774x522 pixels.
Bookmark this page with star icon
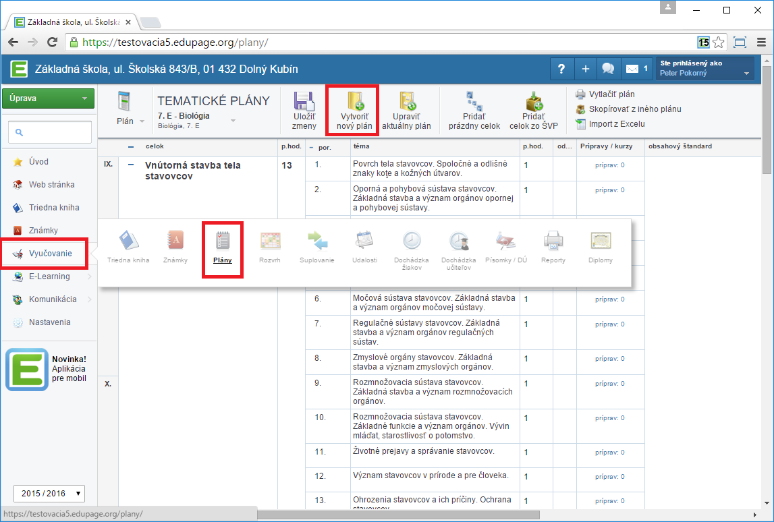tap(719, 42)
